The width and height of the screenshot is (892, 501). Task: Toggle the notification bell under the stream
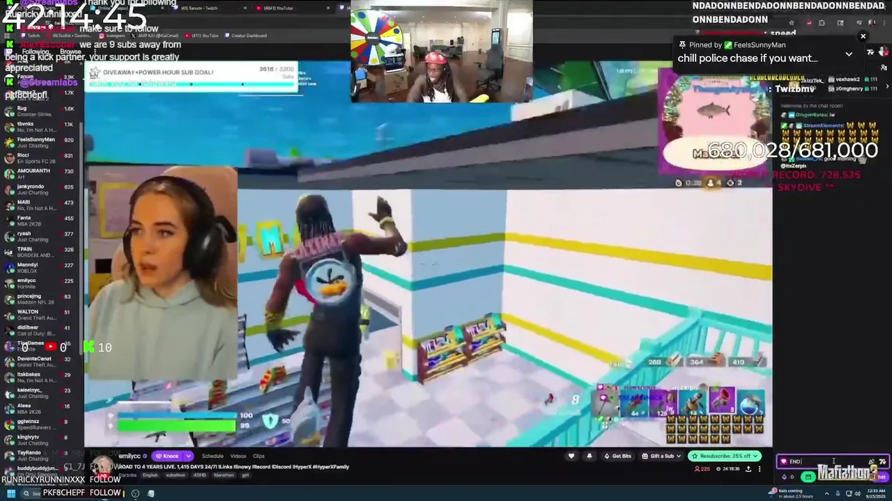590,456
